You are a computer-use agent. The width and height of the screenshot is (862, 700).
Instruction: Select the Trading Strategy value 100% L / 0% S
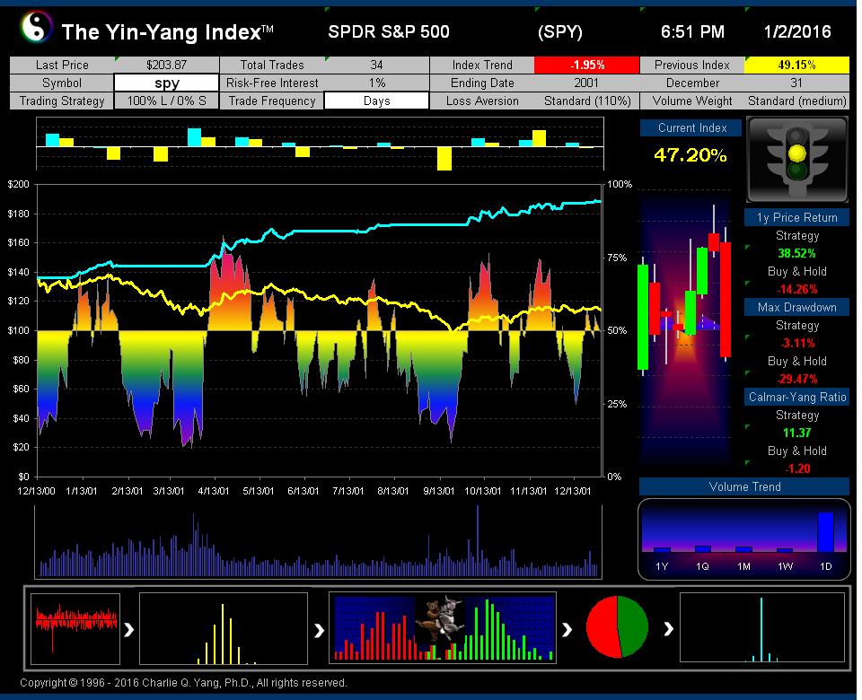pyautogui.click(x=167, y=101)
